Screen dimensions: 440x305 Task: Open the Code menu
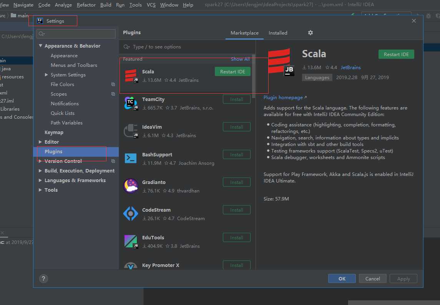(44, 5)
